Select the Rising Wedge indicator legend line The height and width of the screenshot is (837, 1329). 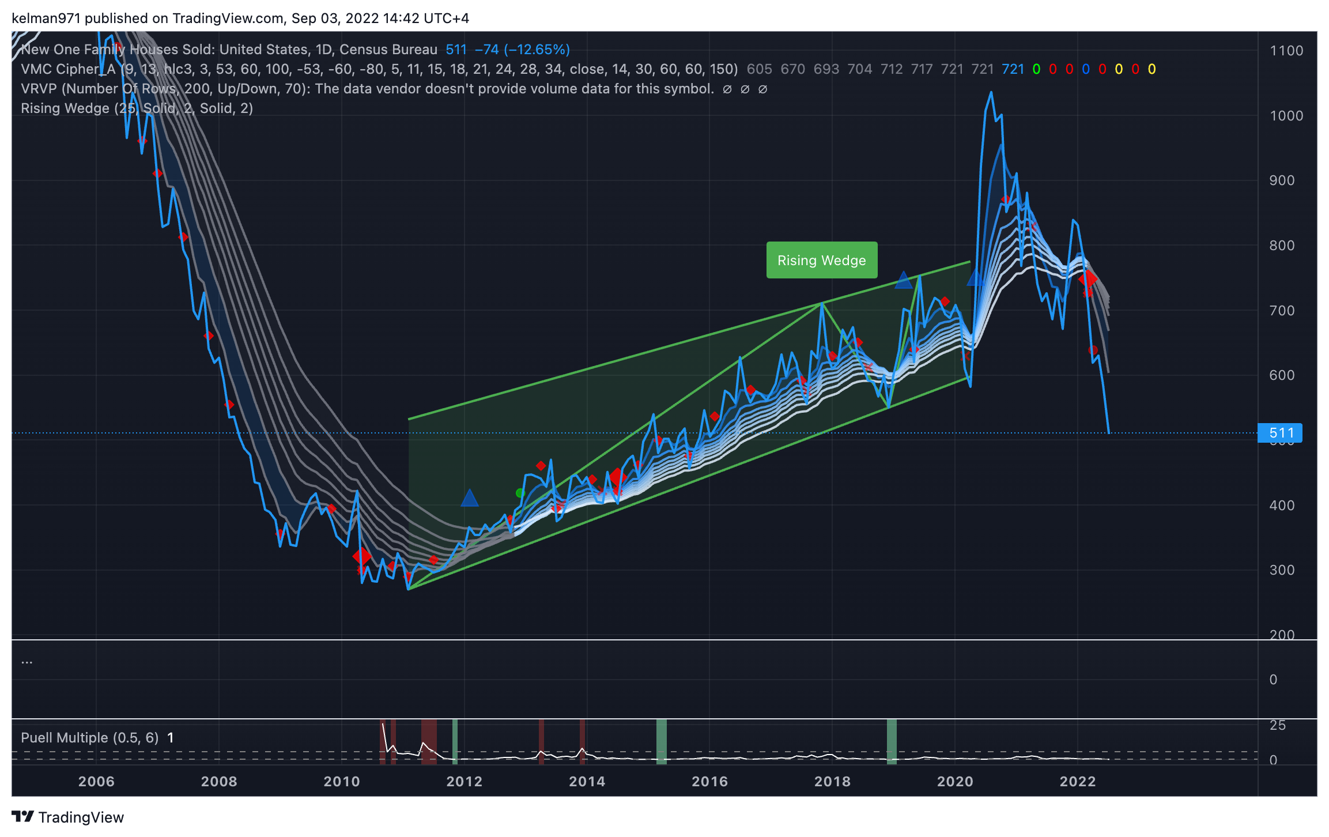pyautogui.click(x=137, y=108)
